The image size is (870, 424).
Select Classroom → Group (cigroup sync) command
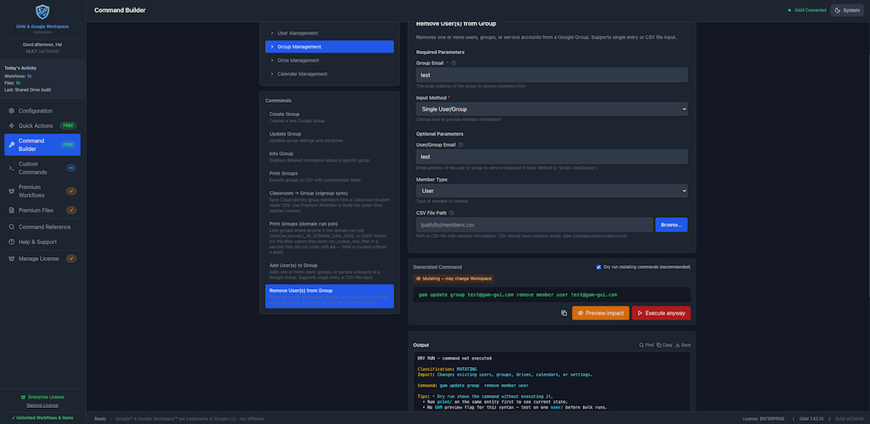pos(330,202)
